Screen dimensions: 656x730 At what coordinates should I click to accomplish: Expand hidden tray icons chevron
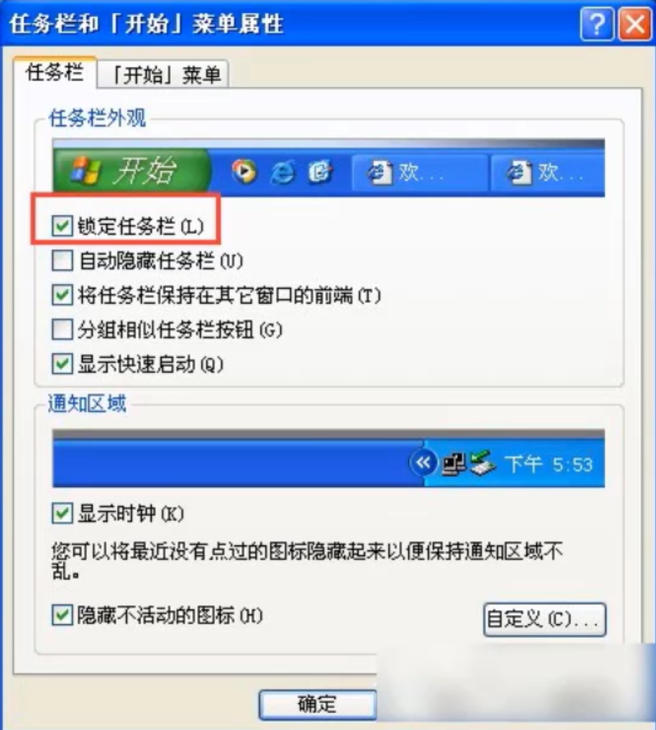(x=423, y=463)
